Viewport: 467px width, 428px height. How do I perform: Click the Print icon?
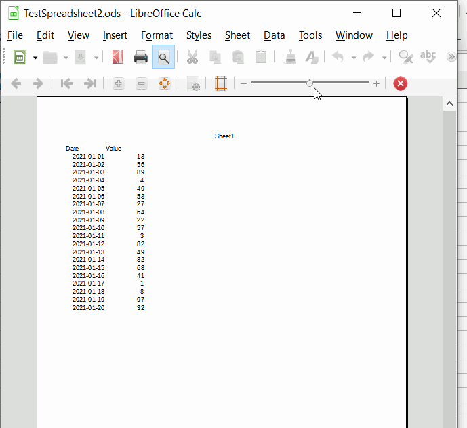tap(141, 57)
